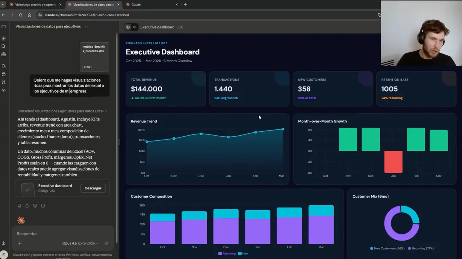
Task: Open artifacts grid icon in sidebar
Action: [4, 82]
